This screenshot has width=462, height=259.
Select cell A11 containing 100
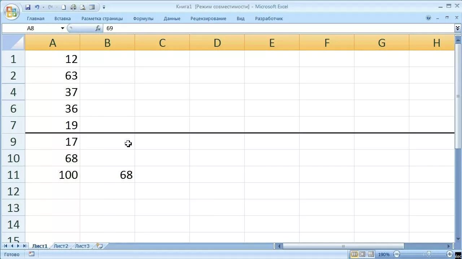coord(53,174)
